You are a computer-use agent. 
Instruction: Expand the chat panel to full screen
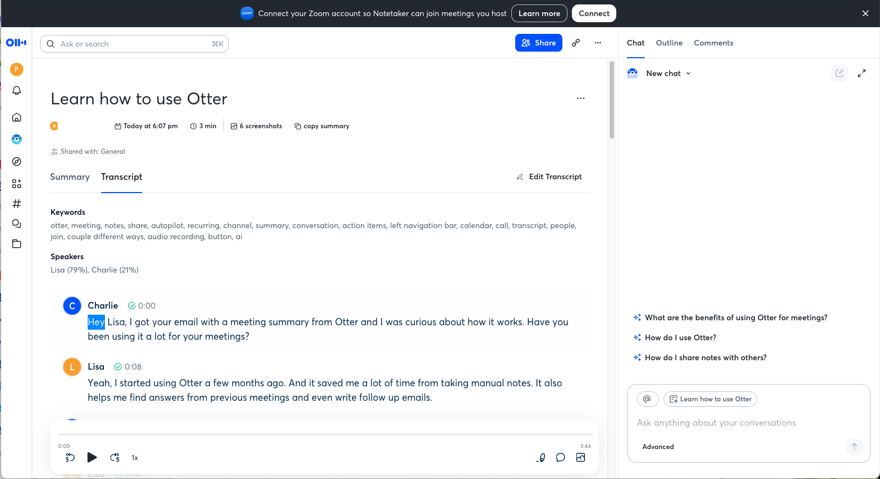[862, 73]
